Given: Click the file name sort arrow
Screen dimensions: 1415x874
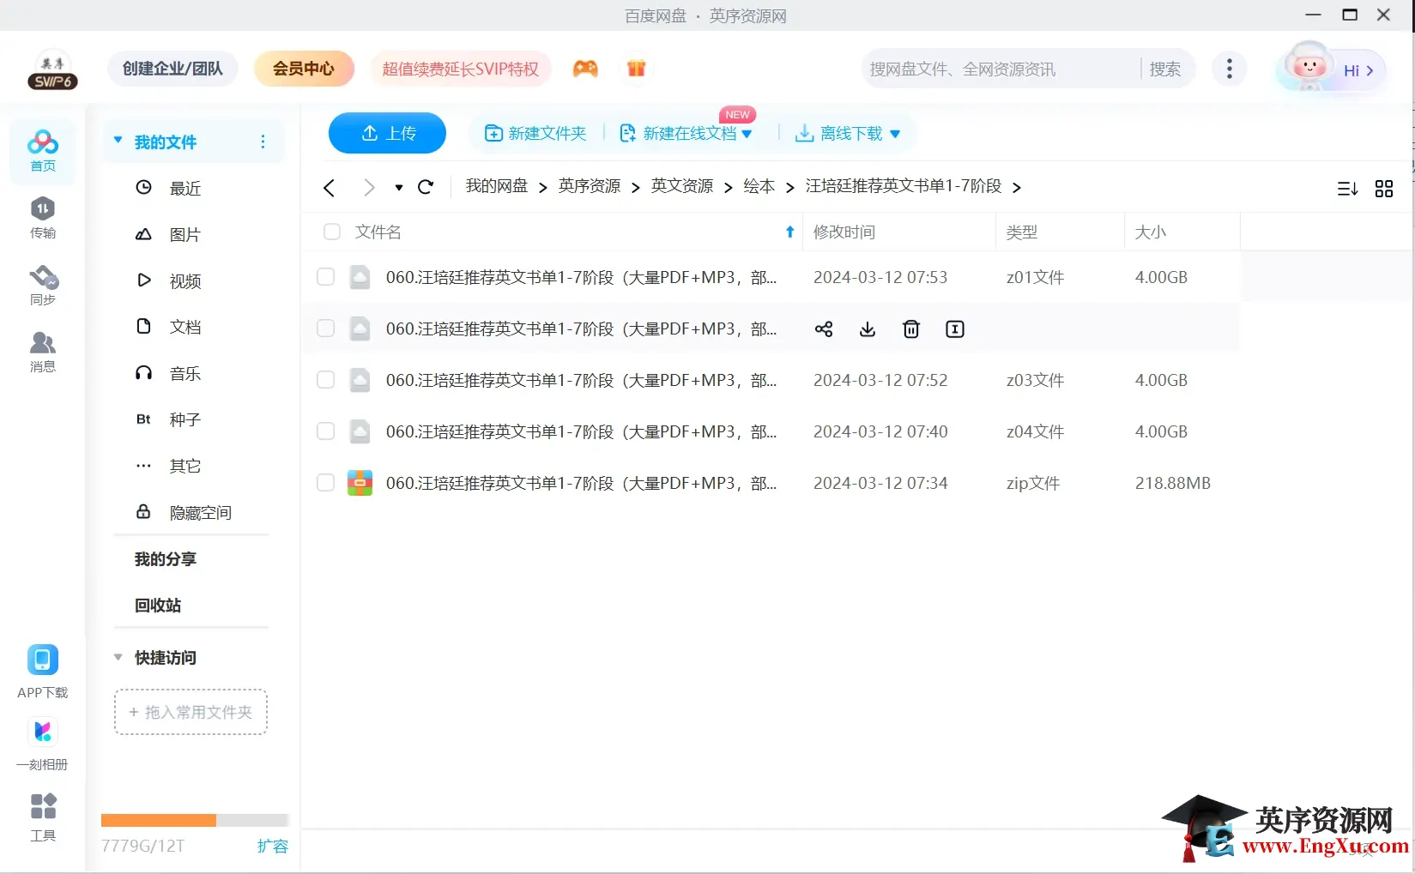Looking at the screenshot, I should coord(790,232).
